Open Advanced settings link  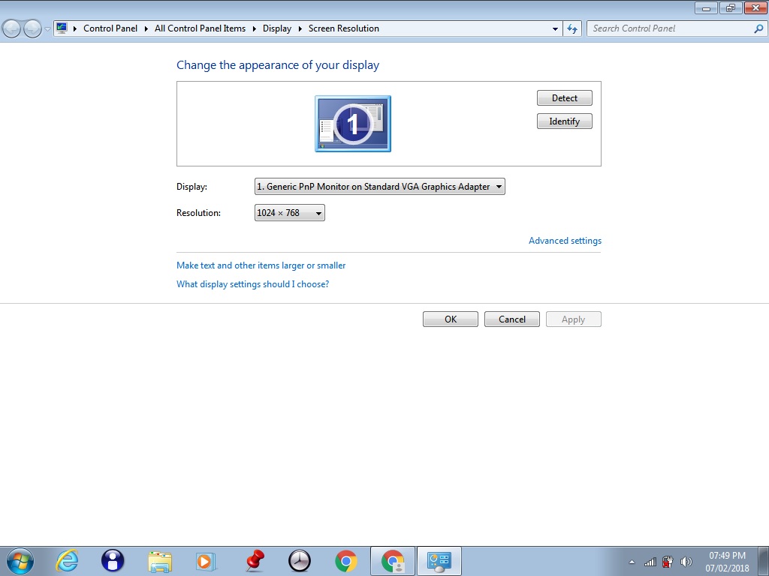tap(565, 241)
